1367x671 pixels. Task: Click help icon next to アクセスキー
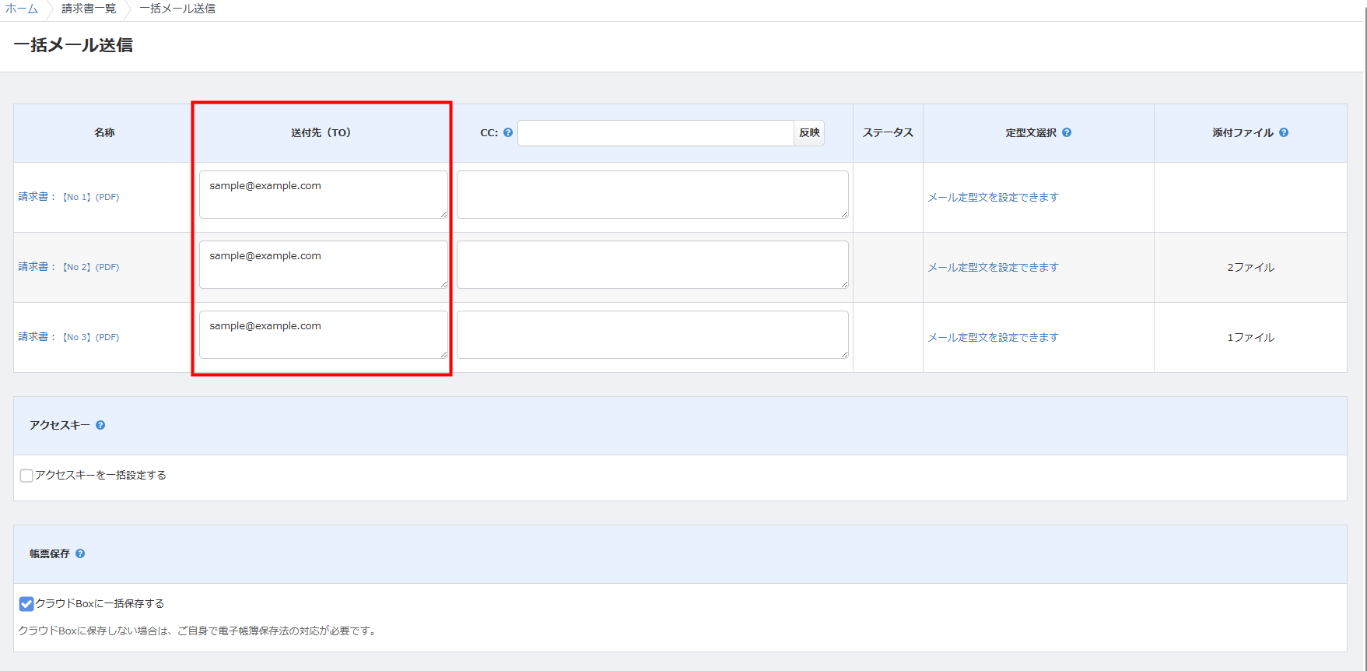coord(100,425)
